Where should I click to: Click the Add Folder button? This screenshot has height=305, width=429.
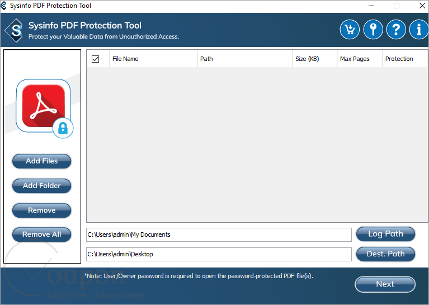tap(41, 186)
